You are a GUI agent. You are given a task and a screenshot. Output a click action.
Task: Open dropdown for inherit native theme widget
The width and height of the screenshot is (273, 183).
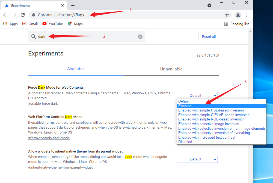197,159
